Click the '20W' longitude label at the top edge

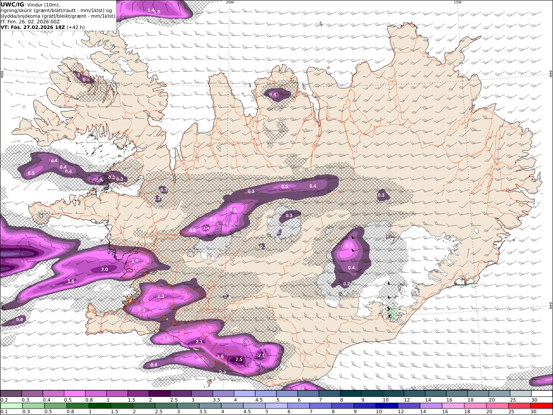230,2
